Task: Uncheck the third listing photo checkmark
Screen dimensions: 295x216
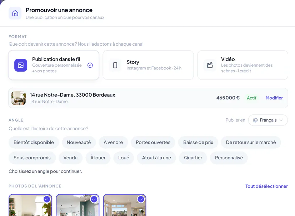Action: point(141,199)
